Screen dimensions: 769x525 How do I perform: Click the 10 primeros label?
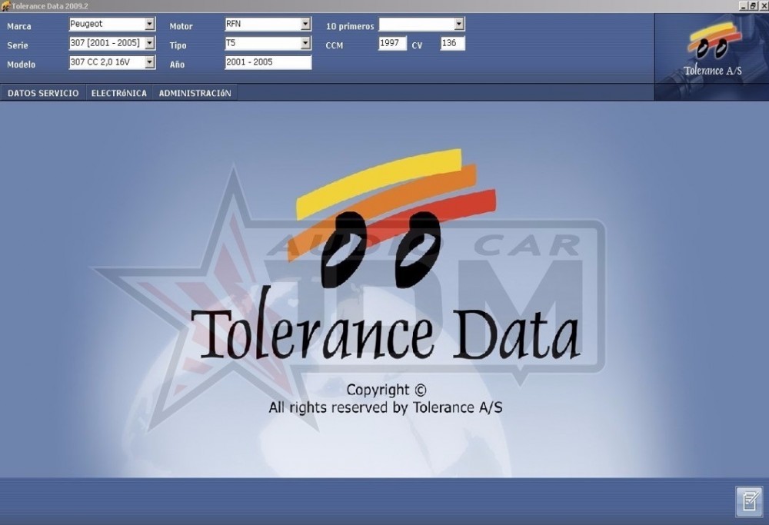point(350,26)
